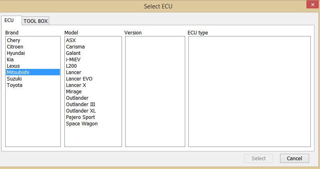The width and height of the screenshot is (320, 169).
Task: Select Suzuki from the brands
Action: (14, 79)
